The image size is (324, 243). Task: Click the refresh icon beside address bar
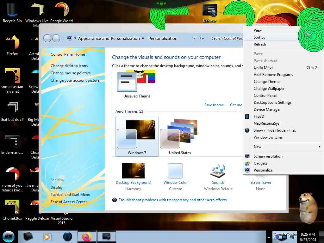coord(202,38)
